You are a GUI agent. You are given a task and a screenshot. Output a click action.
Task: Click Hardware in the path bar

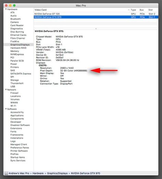point(38,173)
